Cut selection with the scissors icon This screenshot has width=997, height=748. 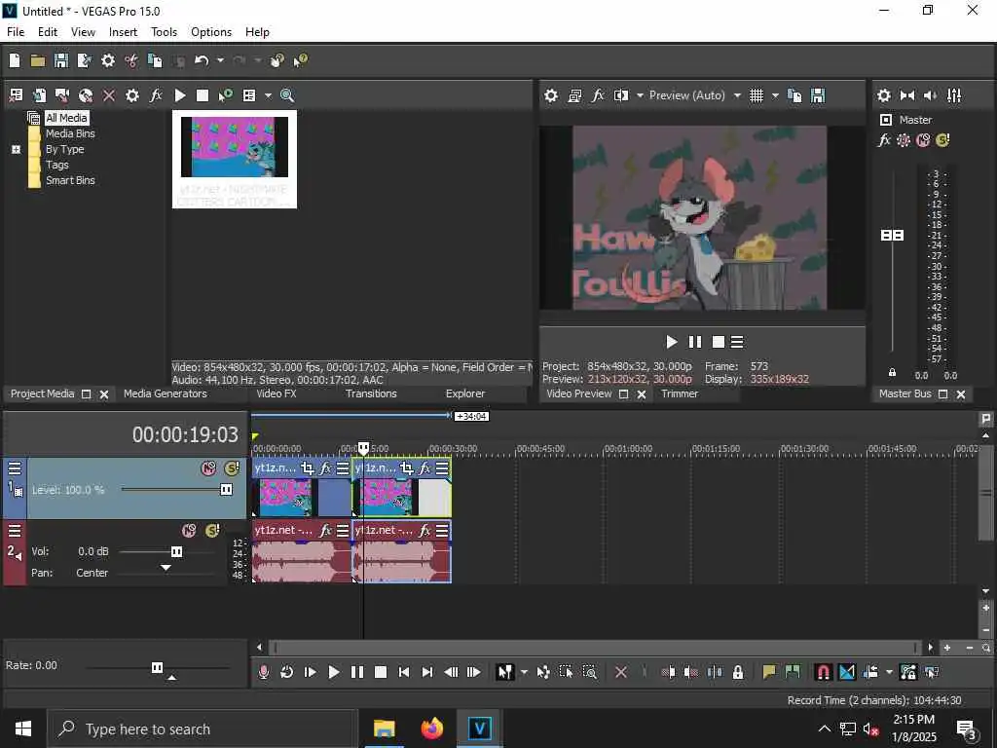[131, 60]
